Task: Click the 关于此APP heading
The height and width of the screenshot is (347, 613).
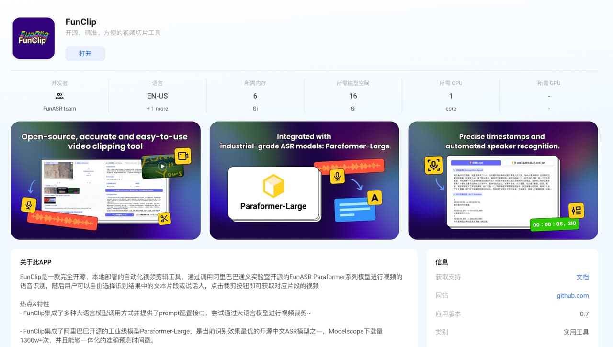Action: pos(35,262)
